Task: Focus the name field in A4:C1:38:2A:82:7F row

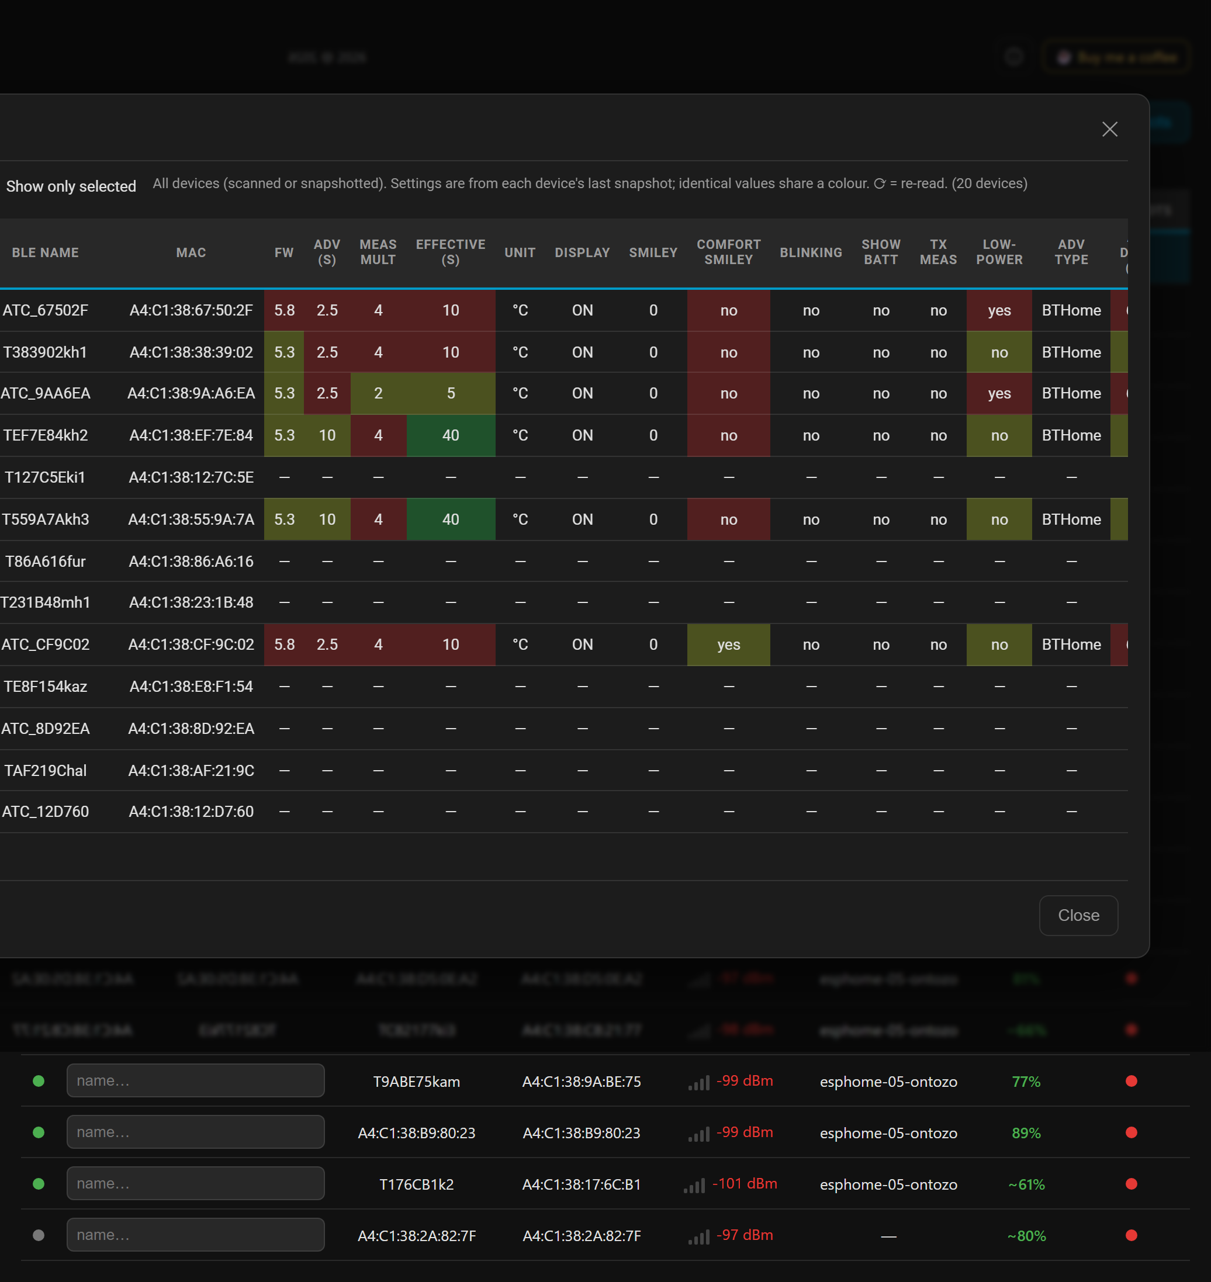Action: (x=196, y=1235)
